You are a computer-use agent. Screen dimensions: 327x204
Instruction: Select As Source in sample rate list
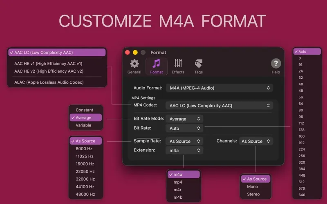click(86, 141)
